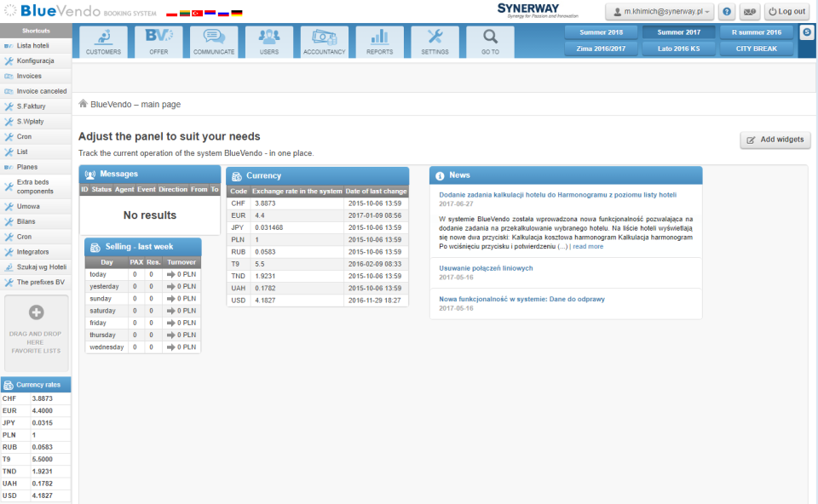The image size is (818, 504).
Task: Open Planes shortcut
Action: [x=36, y=167]
